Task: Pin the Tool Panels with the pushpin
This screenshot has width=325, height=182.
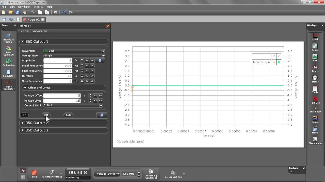Action: [108, 26]
